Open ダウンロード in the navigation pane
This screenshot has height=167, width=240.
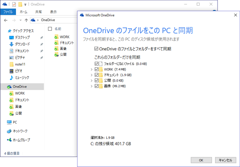22,44
